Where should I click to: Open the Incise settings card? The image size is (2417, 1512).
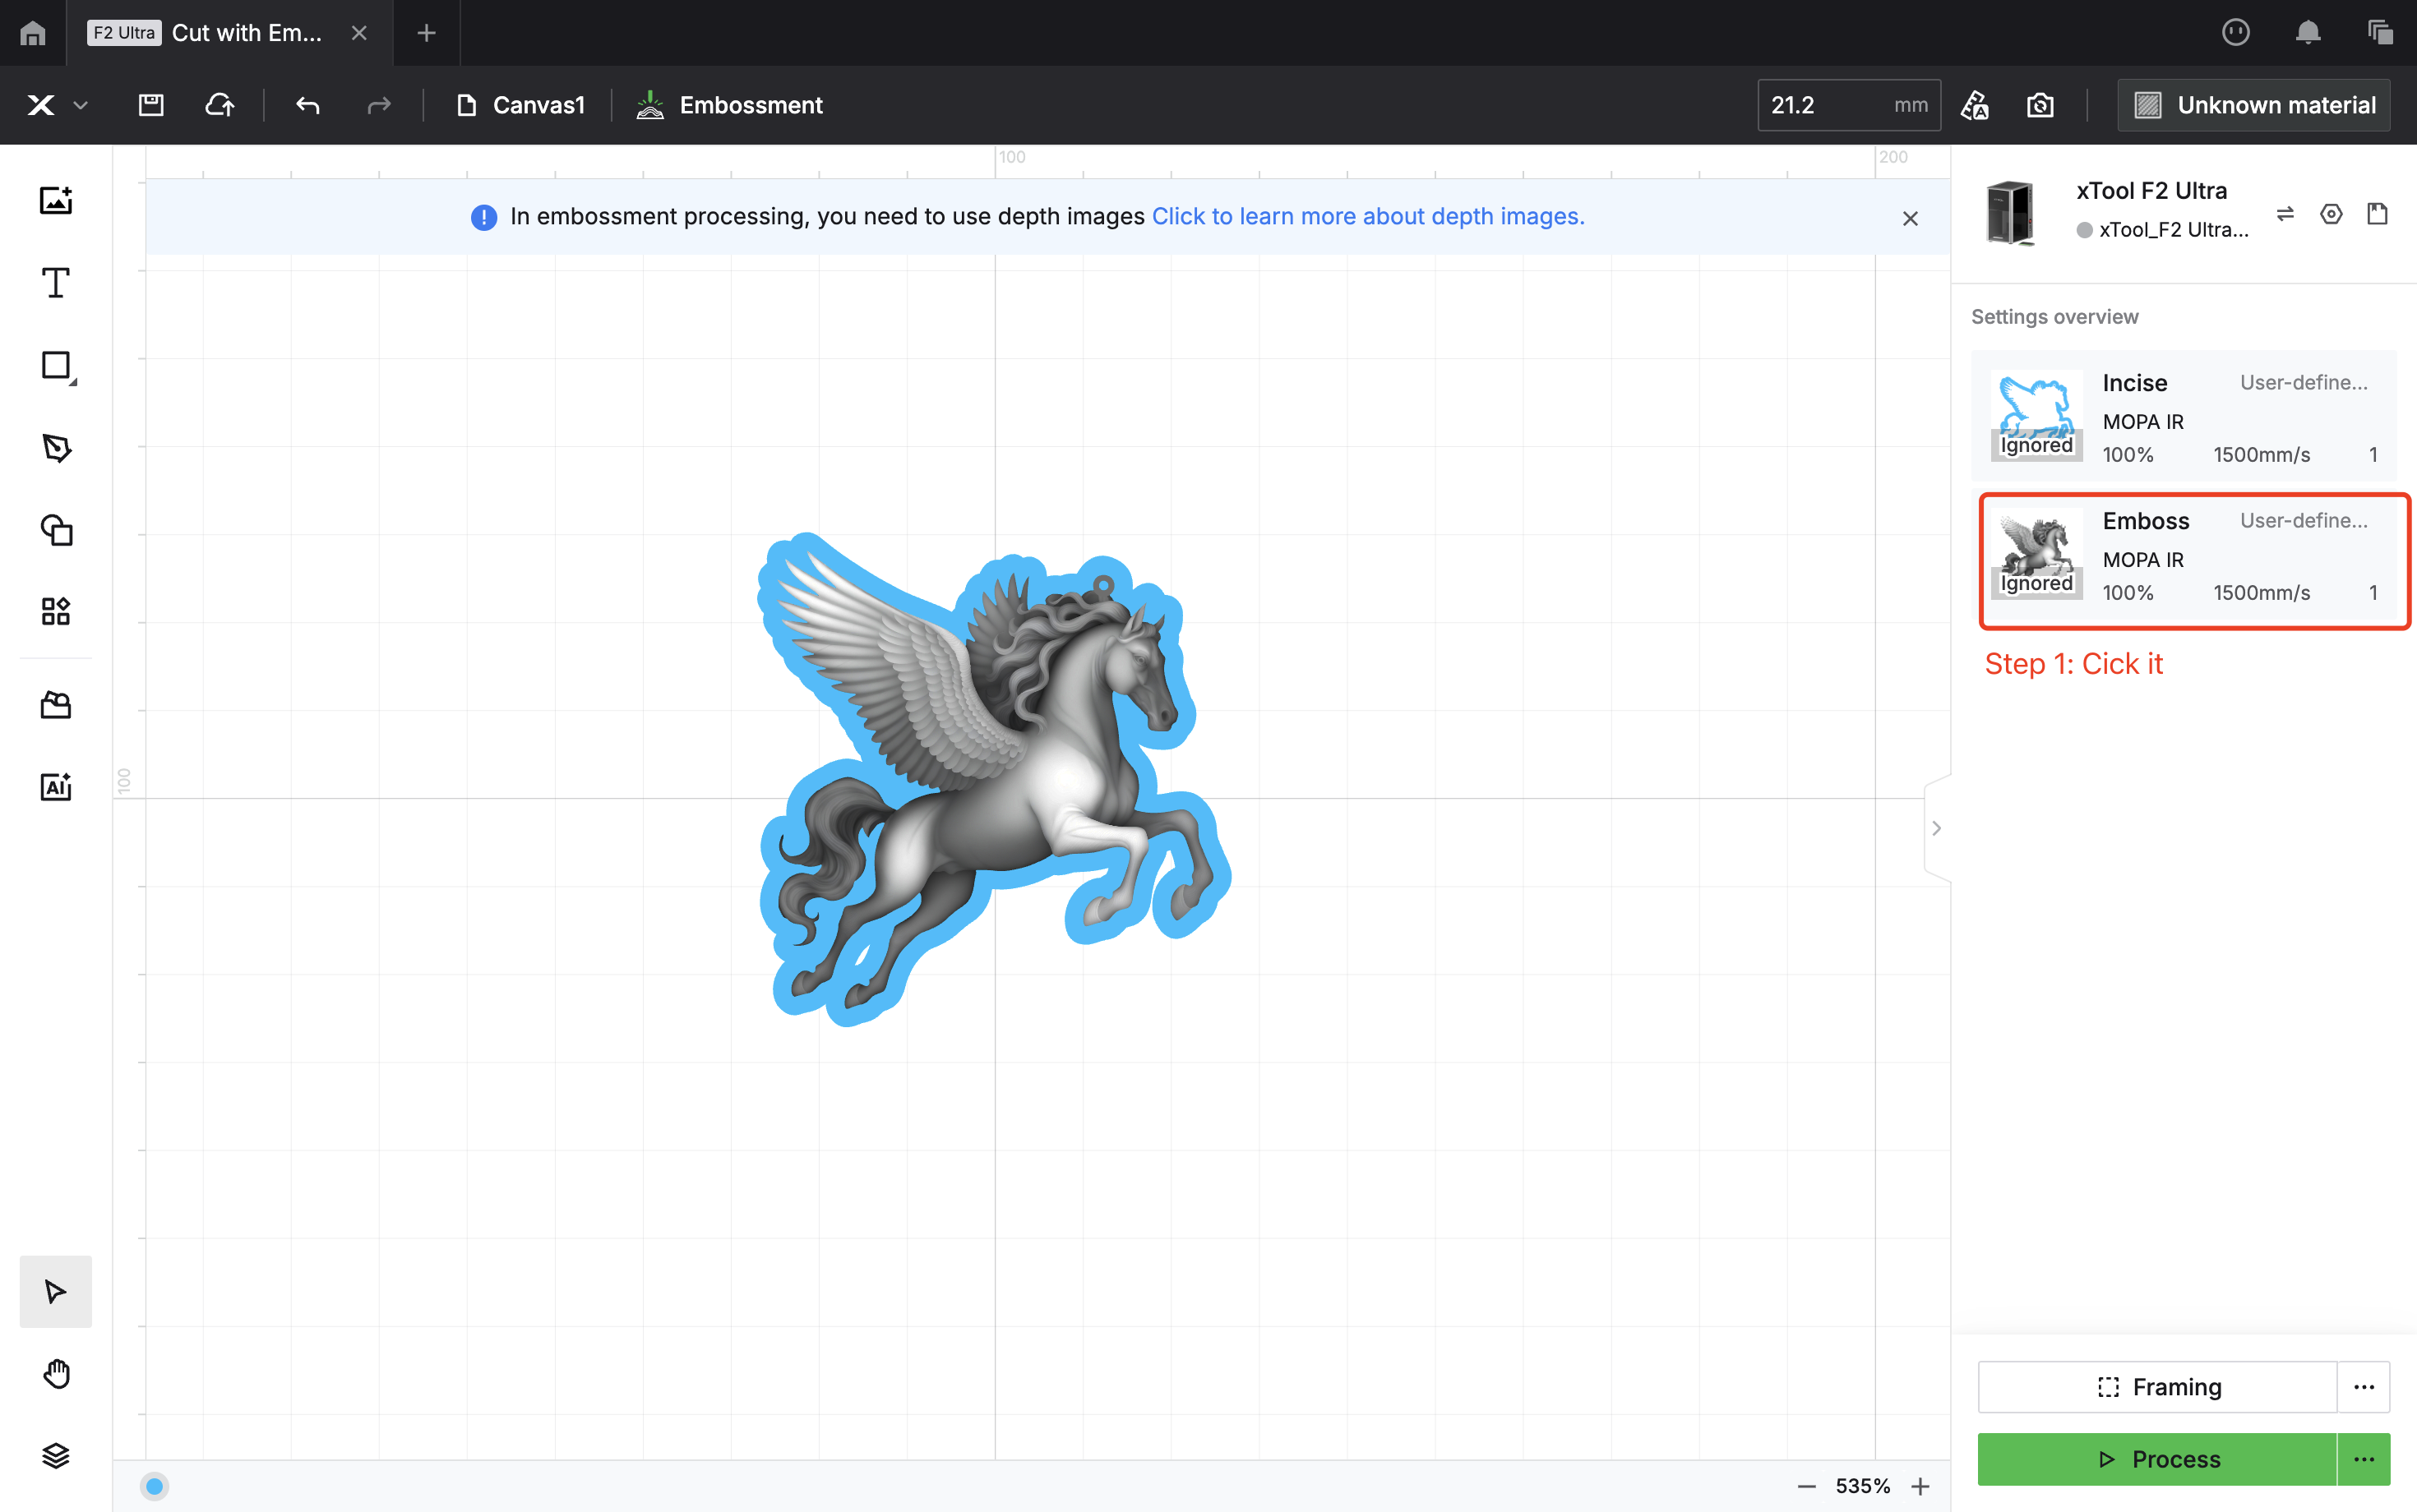(x=2184, y=416)
